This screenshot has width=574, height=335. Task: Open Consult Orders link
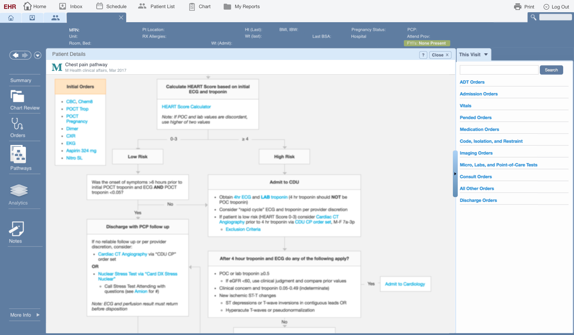pos(475,177)
